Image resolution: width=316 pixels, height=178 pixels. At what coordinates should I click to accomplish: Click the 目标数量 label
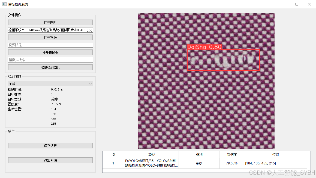tap(15, 94)
